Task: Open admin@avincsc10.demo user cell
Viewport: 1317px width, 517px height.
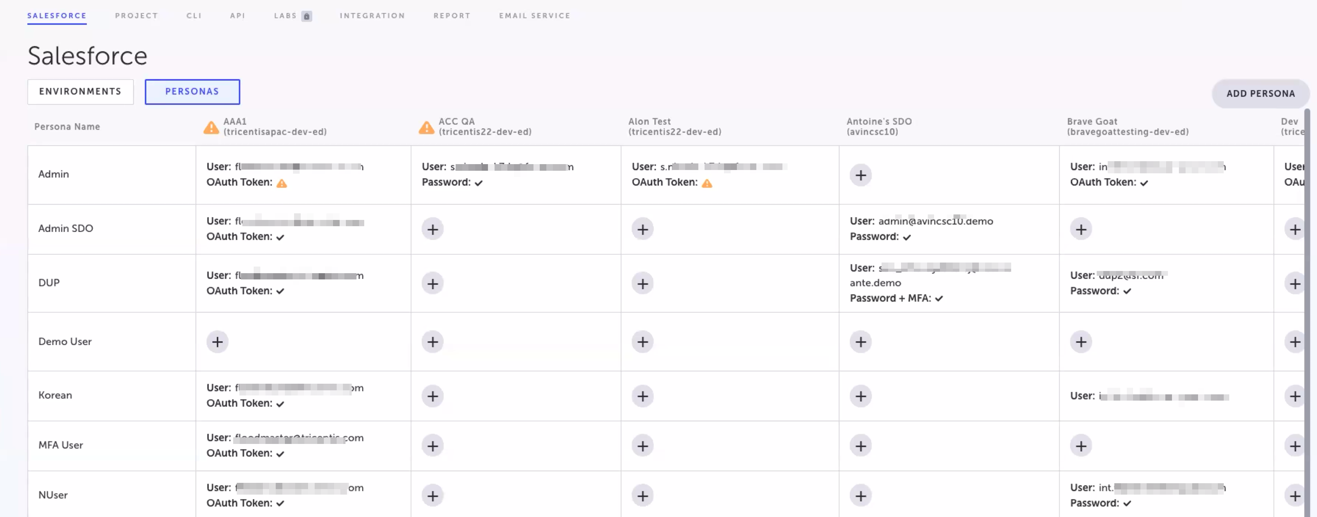Action: pyautogui.click(x=935, y=221)
